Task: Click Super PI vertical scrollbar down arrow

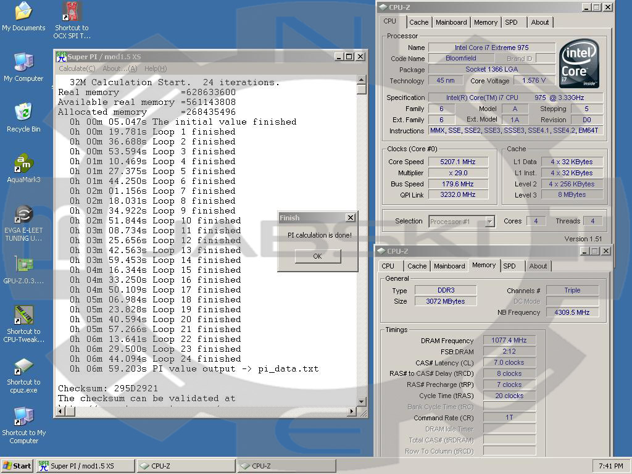Action: [x=362, y=401]
